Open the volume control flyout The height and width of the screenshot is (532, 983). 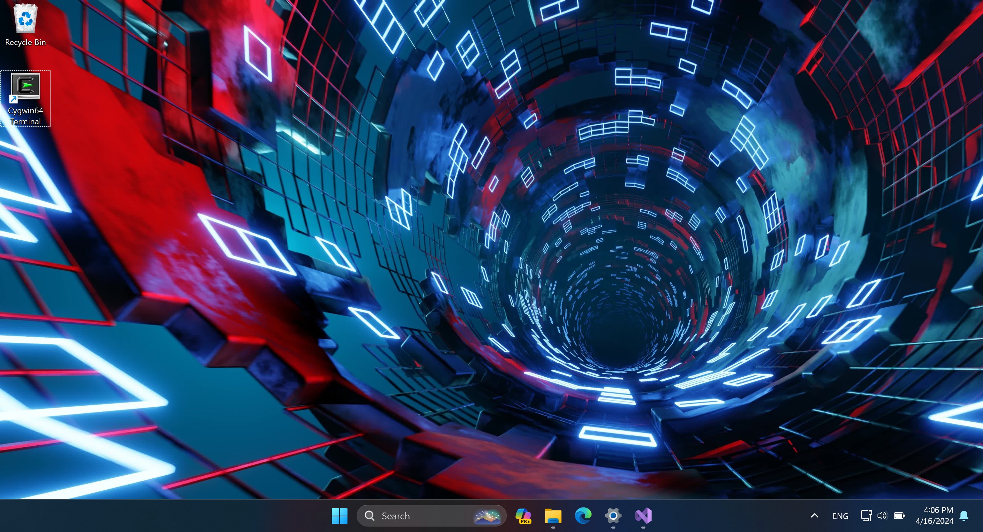coord(882,516)
